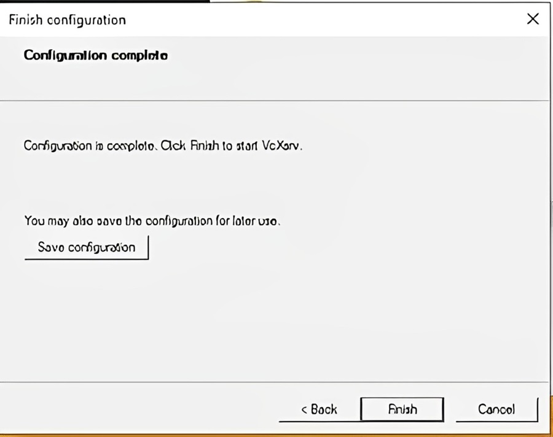Return to the previous wizard page
The width and height of the screenshot is (553, 437).
point(319,409)
